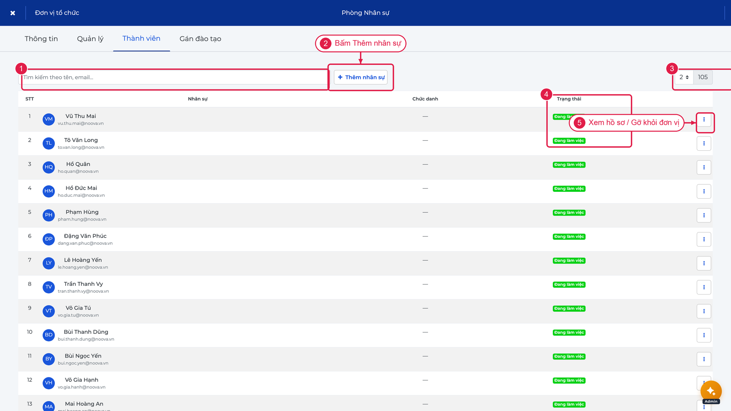The height and width of the screenshot is (411, 731).
Task: Open three-dot menu for Tô Văn Long
Action: 704,143
